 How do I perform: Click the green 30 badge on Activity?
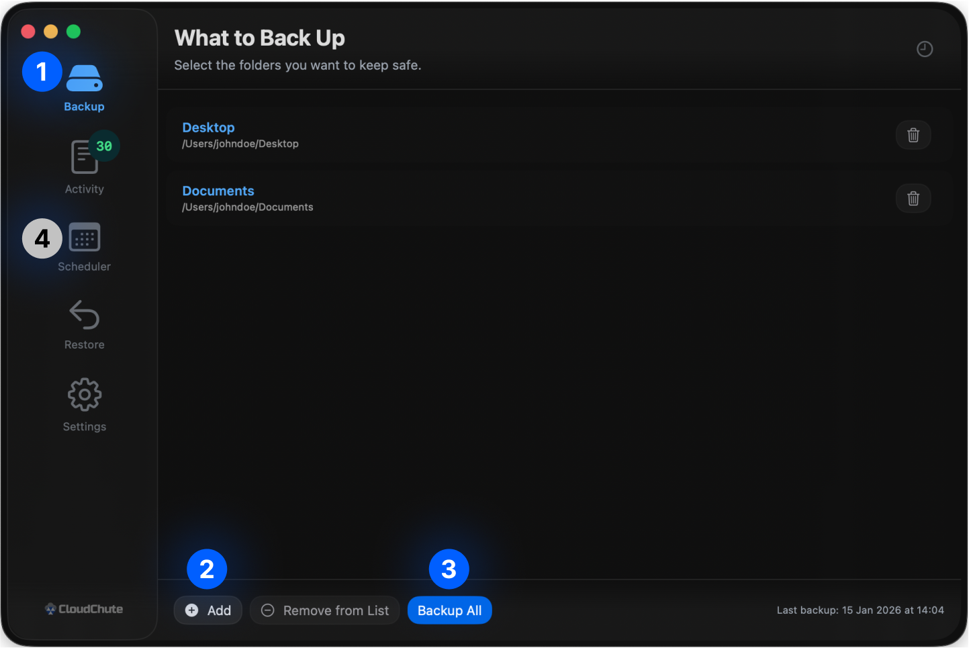coord(104,146)
